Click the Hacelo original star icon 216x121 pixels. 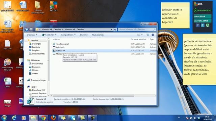54,44
